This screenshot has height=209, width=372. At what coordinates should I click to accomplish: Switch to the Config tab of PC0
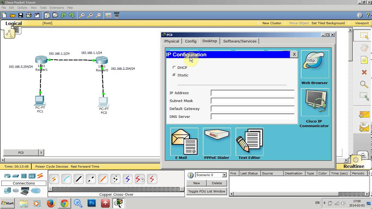pyautogui.click(x=191, y=41)
